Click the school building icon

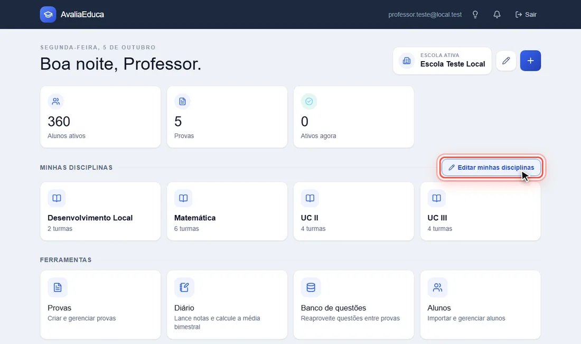[x=407, y=61]
